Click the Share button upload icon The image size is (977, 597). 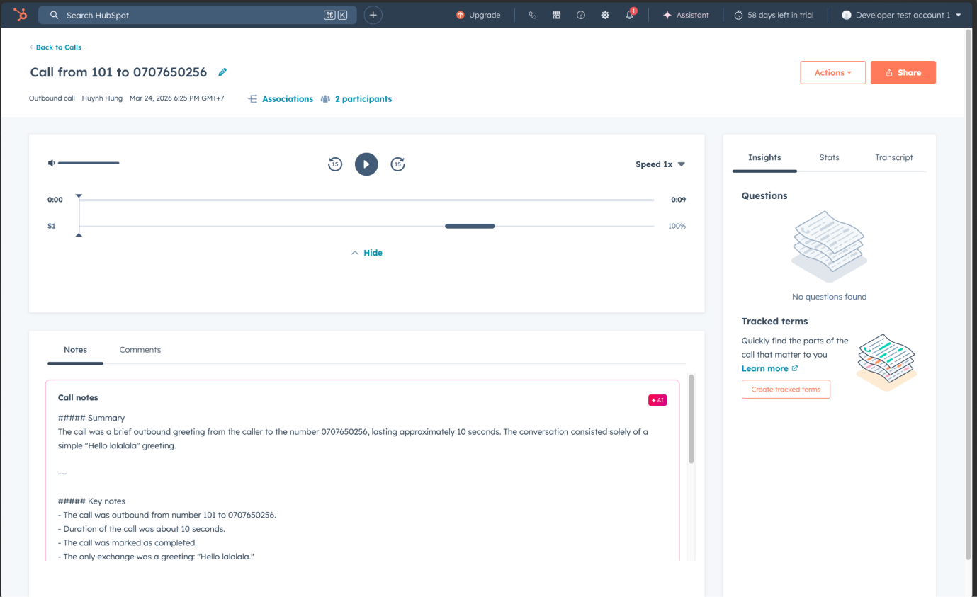tap(889, 73)
